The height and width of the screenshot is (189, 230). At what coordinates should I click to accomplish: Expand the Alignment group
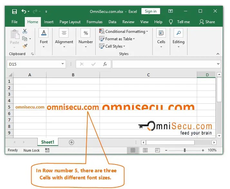64,38
